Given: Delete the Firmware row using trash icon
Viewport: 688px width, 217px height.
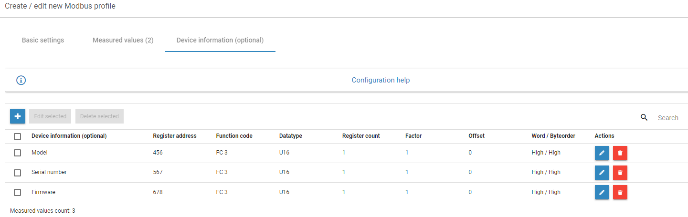Looking at the screenshot, I should tap(620, 192).
